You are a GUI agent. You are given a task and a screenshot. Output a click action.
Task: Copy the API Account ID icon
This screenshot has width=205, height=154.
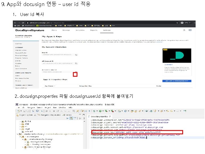coord(76,63)
